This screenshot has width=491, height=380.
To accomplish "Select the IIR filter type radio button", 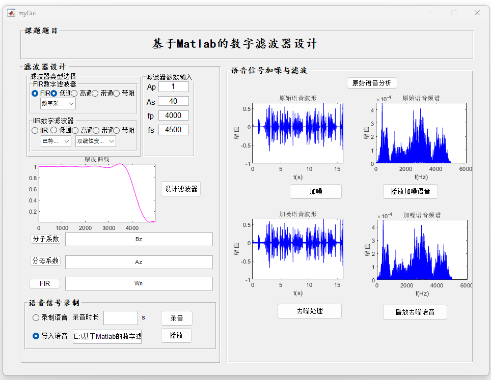I will [35, 130].
